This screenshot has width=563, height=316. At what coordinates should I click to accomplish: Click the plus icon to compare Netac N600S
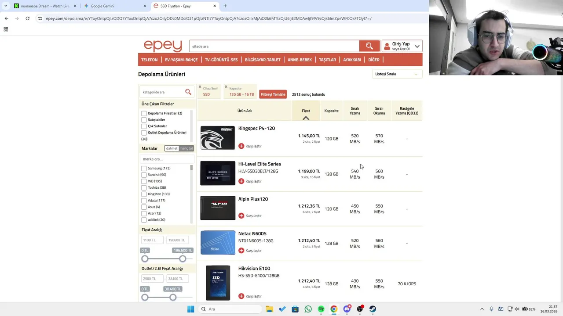tap(241, 251)
